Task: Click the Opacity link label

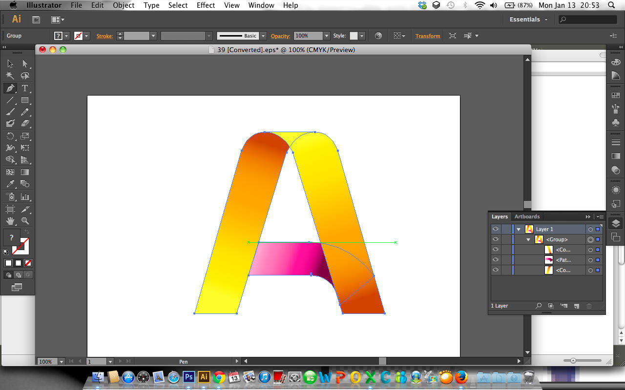Action: (x=280, y=36)
